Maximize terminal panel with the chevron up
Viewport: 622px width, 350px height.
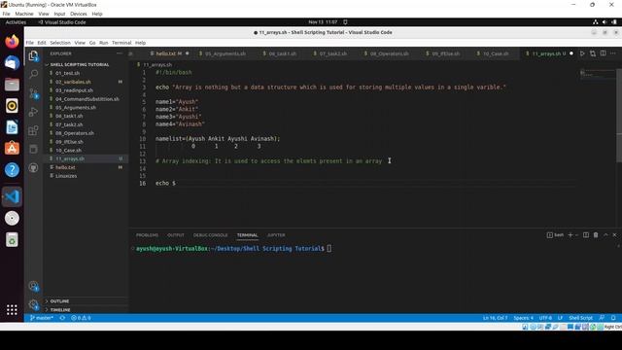click(605, 235)
